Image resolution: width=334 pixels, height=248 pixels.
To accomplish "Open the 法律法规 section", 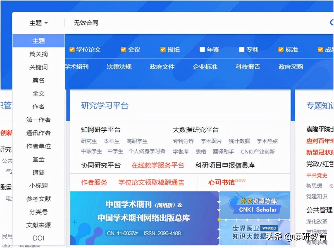I will point(119,67).
